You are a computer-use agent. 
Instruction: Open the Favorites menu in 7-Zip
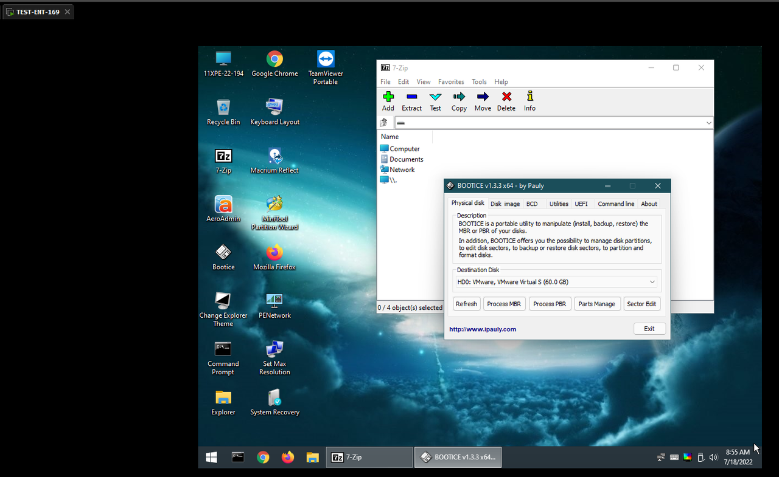click(451, 81)
